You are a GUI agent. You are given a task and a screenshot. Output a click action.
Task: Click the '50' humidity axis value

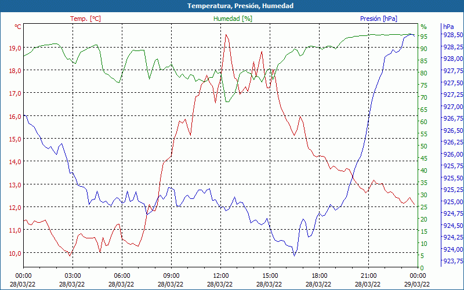424,146
